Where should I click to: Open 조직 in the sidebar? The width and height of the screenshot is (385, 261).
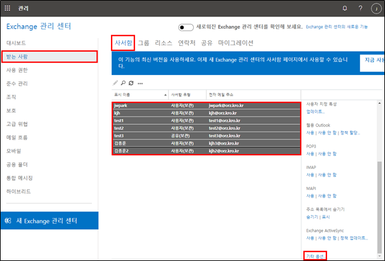coord(11,97)
